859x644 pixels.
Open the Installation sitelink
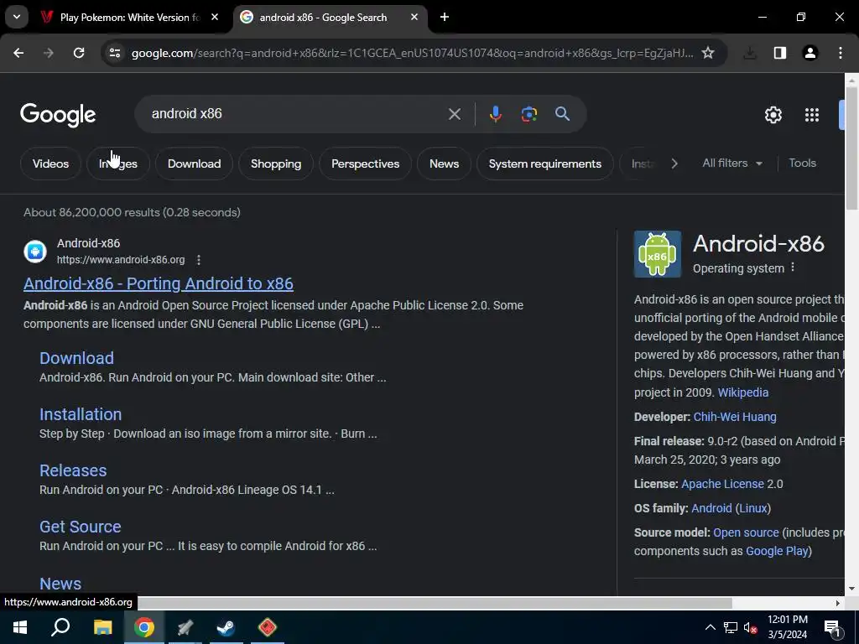[x=81, y=414]
